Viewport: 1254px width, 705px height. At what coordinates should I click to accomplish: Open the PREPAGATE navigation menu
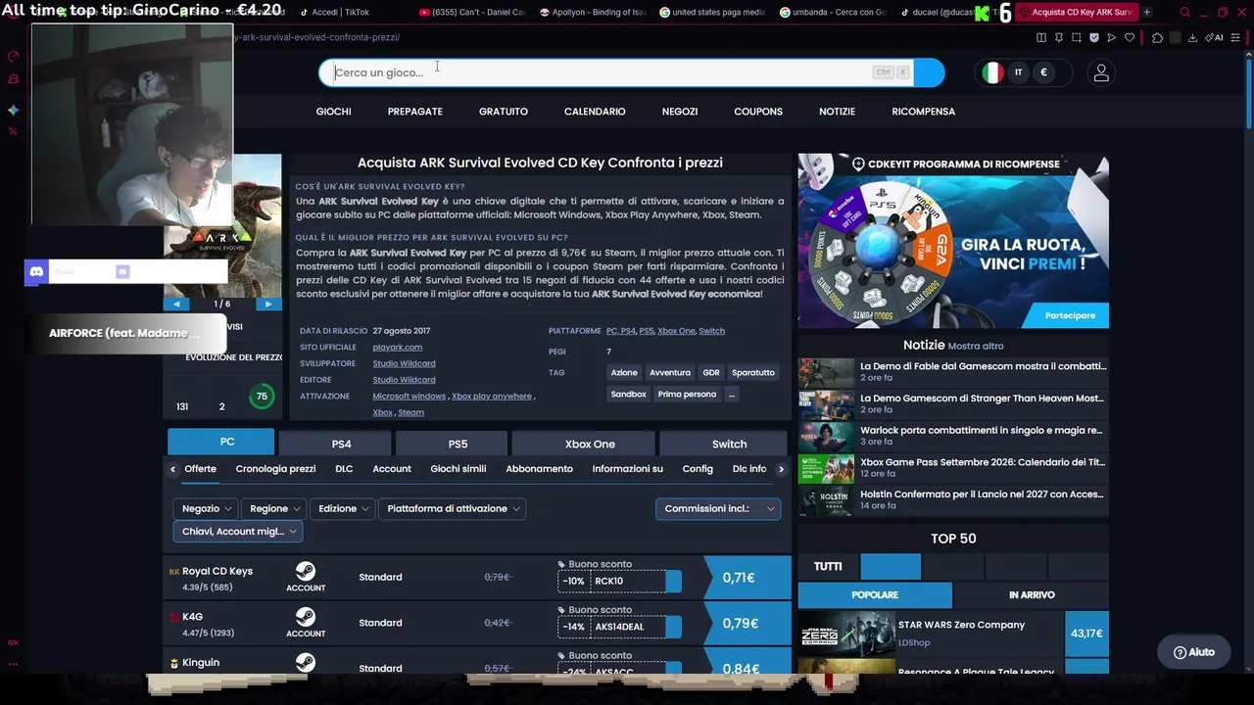[414, 112]
